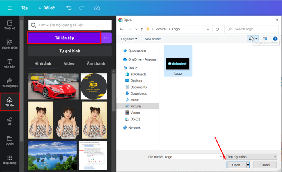Click the Tải lên tệp upload button
This screenshot has width=282, height=172.
[x=64, y=38]
